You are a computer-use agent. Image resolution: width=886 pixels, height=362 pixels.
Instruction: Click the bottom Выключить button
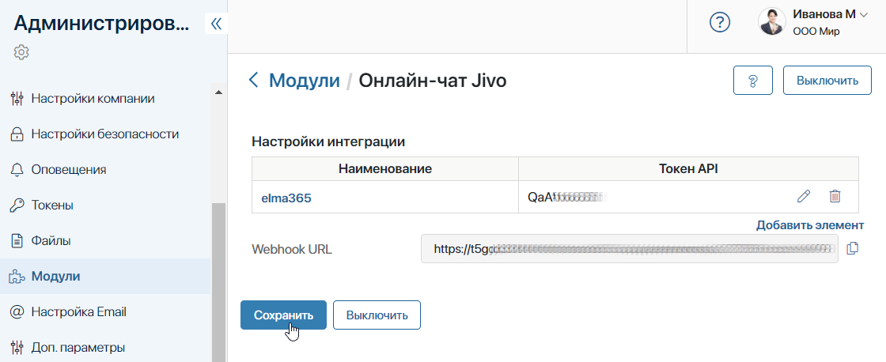[377, 315]
